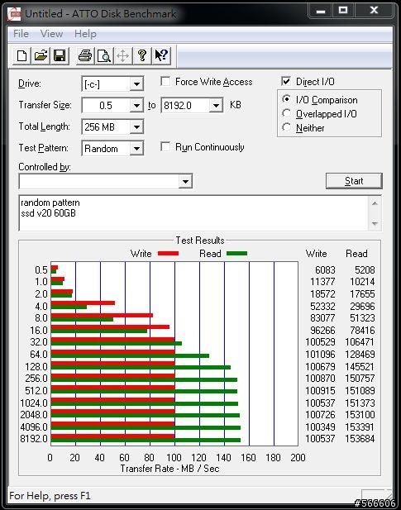401x510 pixels.
Task: Click the New document toolbar icon
Action: [21, 55]
